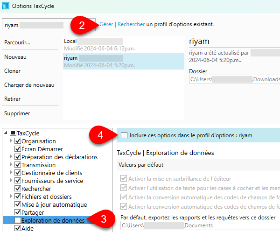Uncheck the Aide checkbox

point(18,228)
